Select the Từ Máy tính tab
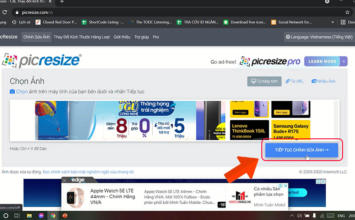 (264, 81)
